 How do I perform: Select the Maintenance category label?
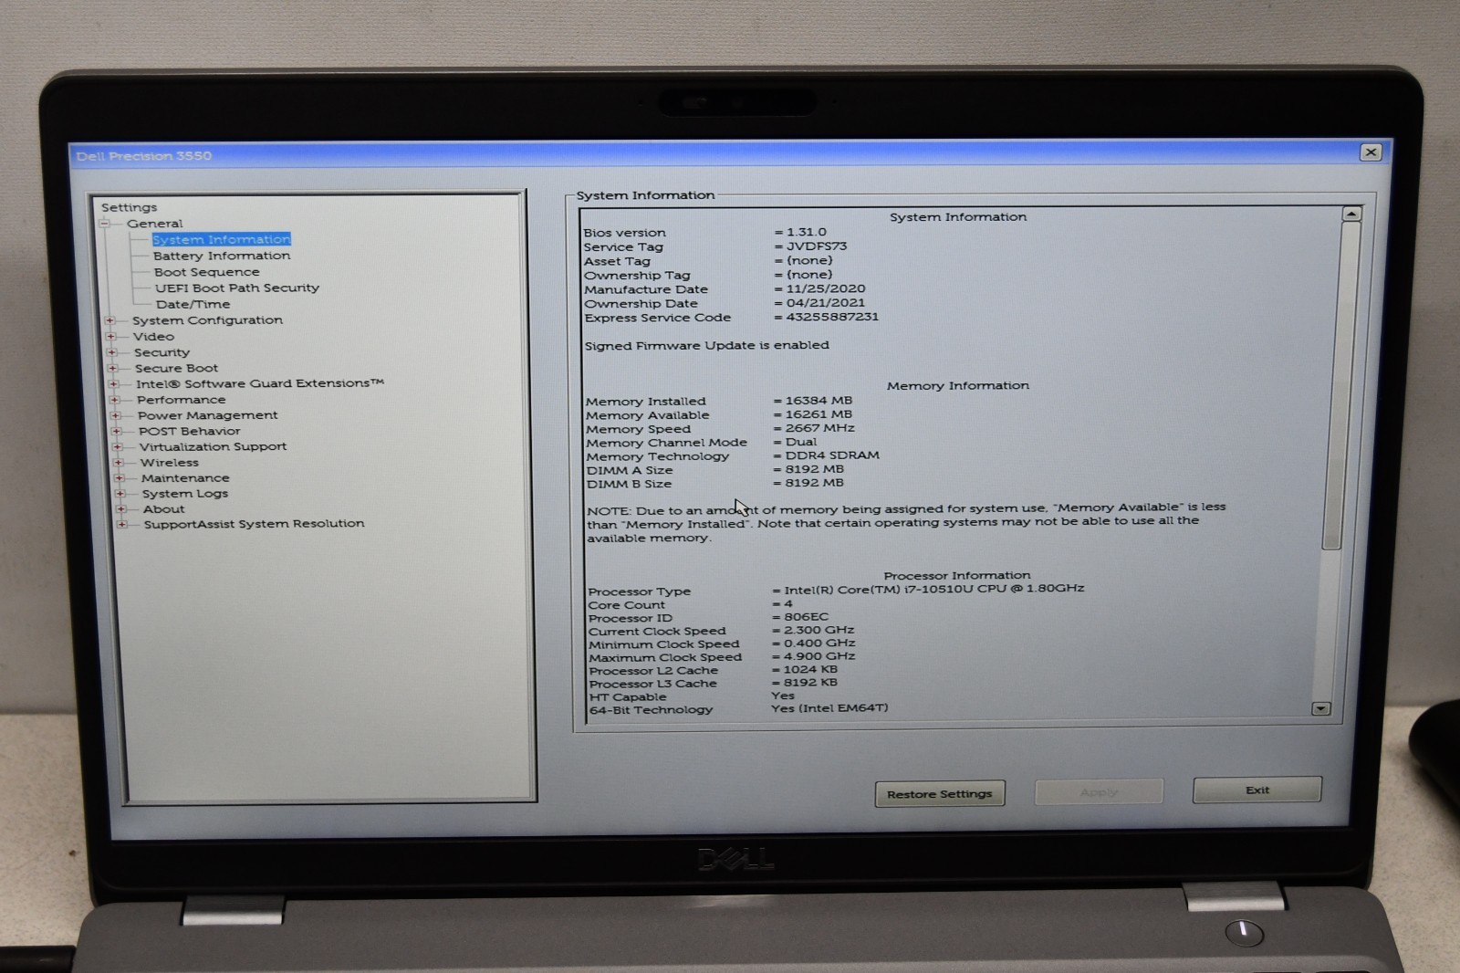tap(185, 478)
